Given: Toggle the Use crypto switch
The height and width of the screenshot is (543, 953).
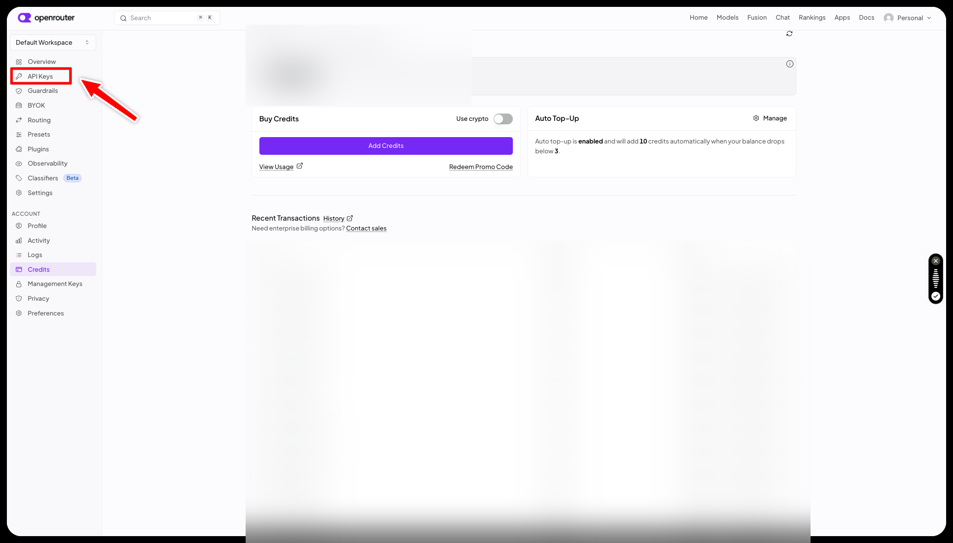Looking at the screenshot, I should (x=503, y=119).
